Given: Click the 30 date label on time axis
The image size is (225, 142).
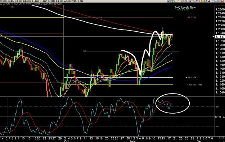Looking at the screenshot, I should click(128, 138).
